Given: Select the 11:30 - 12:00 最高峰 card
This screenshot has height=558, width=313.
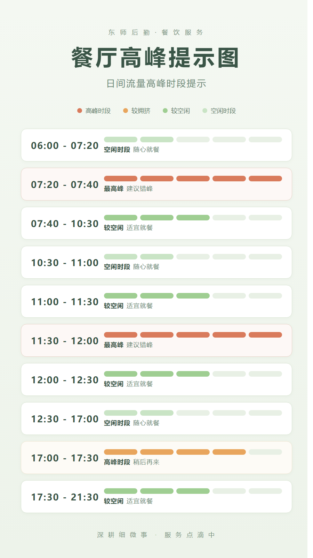Looking at the screenshot, I should click(x=156, y=340).
